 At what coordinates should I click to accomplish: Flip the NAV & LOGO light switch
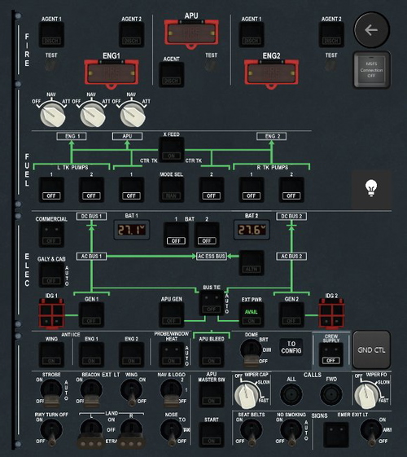(x=171, y=393)
